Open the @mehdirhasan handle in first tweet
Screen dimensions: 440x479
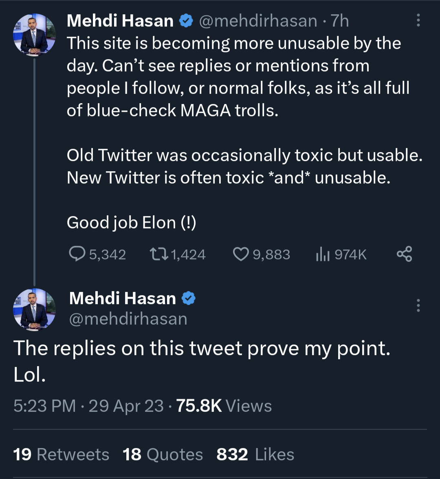[258, 21]
